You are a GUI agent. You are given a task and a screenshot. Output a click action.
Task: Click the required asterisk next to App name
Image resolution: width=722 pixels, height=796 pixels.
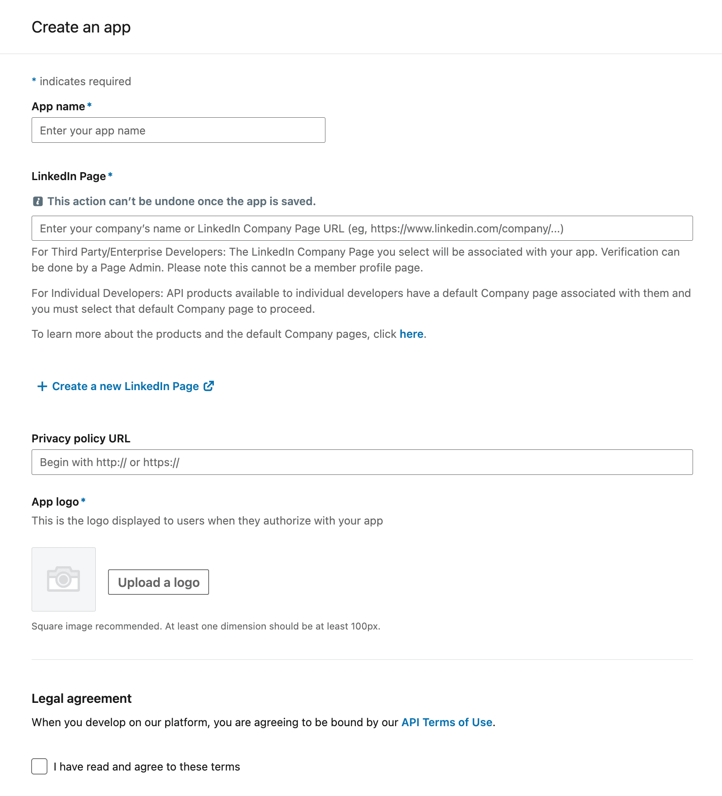[x=89, y=105]
